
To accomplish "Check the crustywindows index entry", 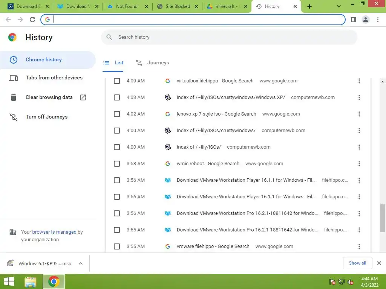I will click(x=117, y=131).
